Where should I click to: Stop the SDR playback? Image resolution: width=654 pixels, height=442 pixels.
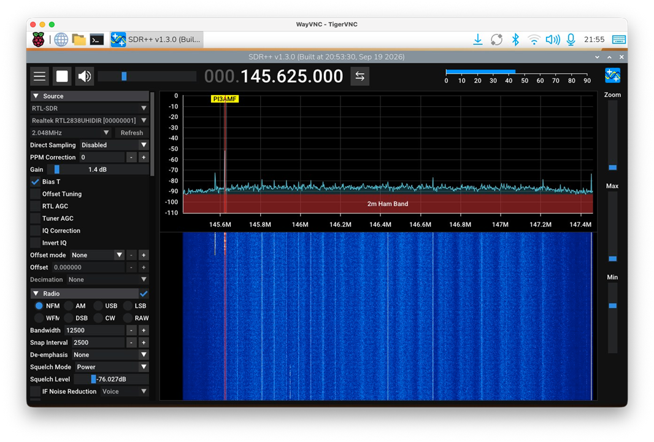(x=62, y=76)
